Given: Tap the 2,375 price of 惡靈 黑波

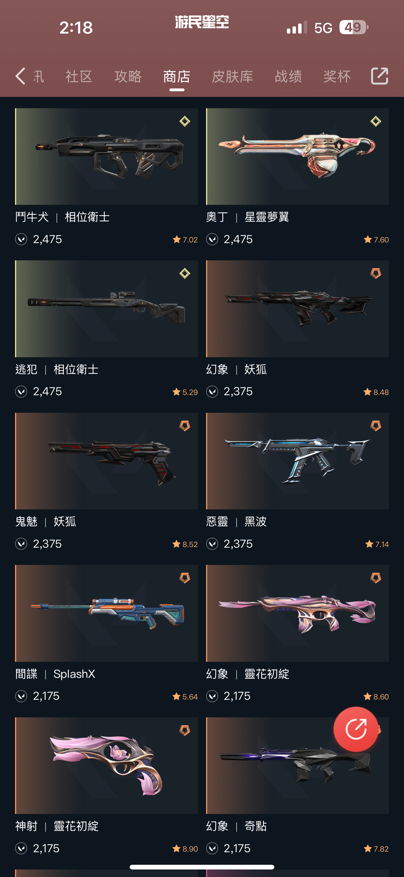Looking at the screenshot, I should [x=238, y=544].
